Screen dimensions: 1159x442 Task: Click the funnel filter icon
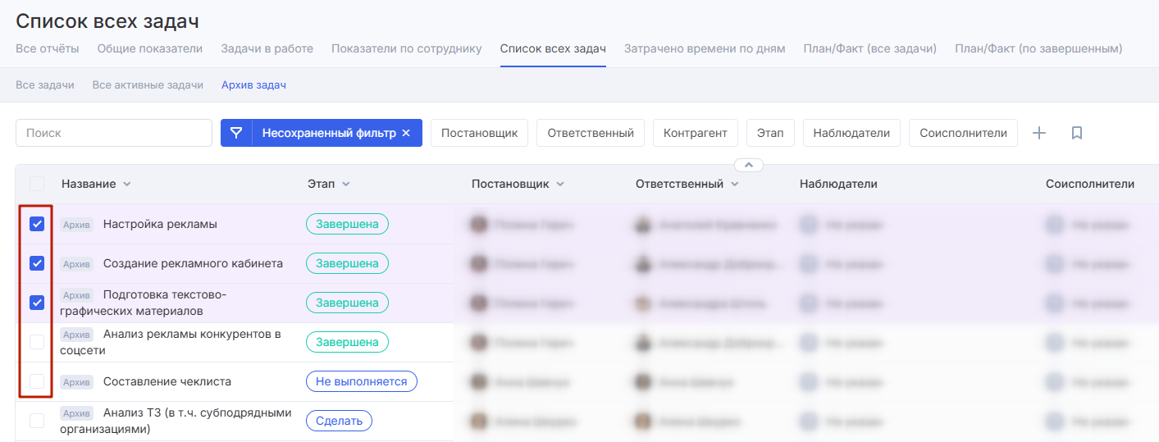236,133
